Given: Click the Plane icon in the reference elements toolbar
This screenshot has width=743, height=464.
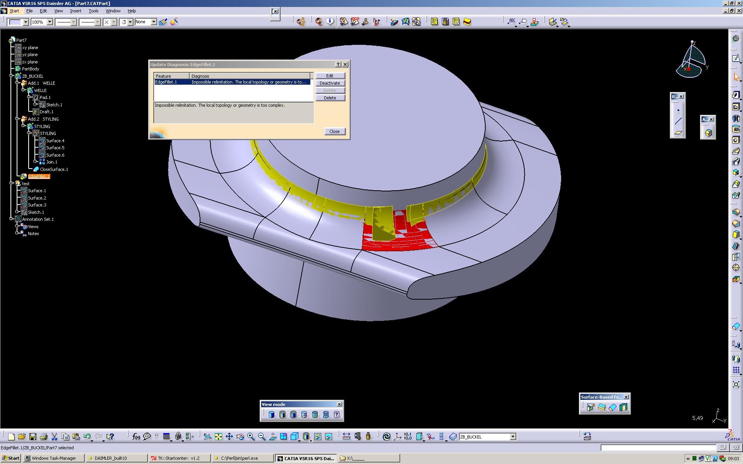Looking at the screenshot, I should coord(678,133).
